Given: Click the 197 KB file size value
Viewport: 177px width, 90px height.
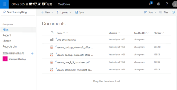Looking at the screenshot, I should pyautogui.click(x=157, y=62).
